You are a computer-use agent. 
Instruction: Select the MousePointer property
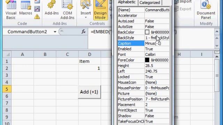(x=144, y=88)
